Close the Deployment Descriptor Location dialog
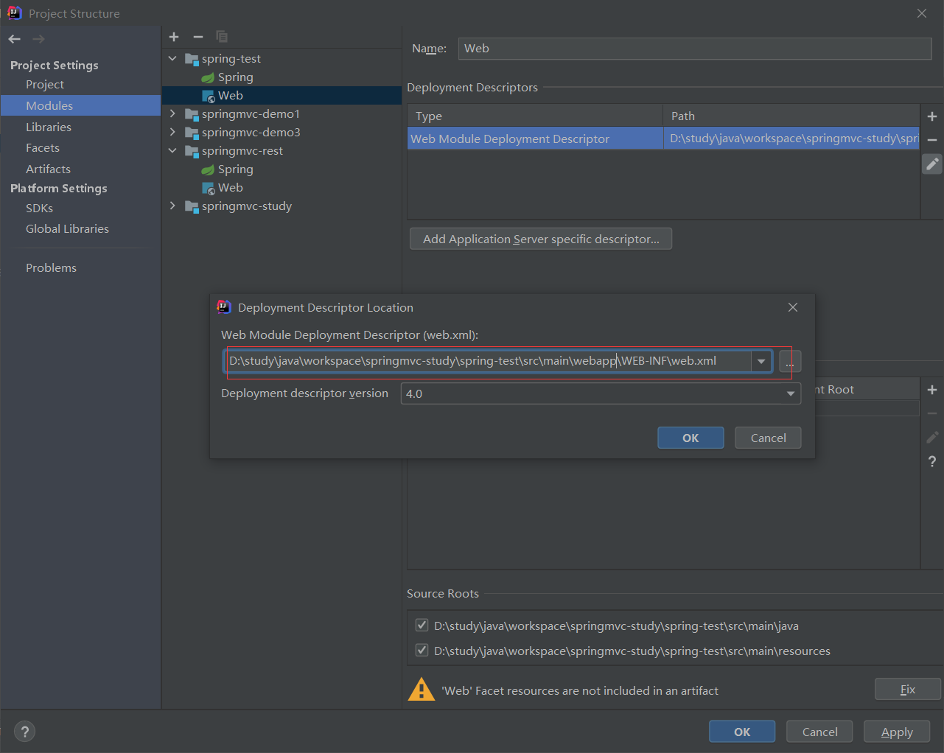 (793, 307)
